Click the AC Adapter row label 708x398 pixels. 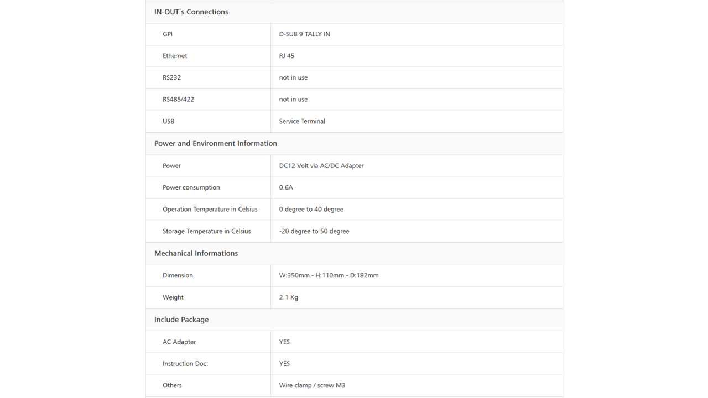[179, 342]
